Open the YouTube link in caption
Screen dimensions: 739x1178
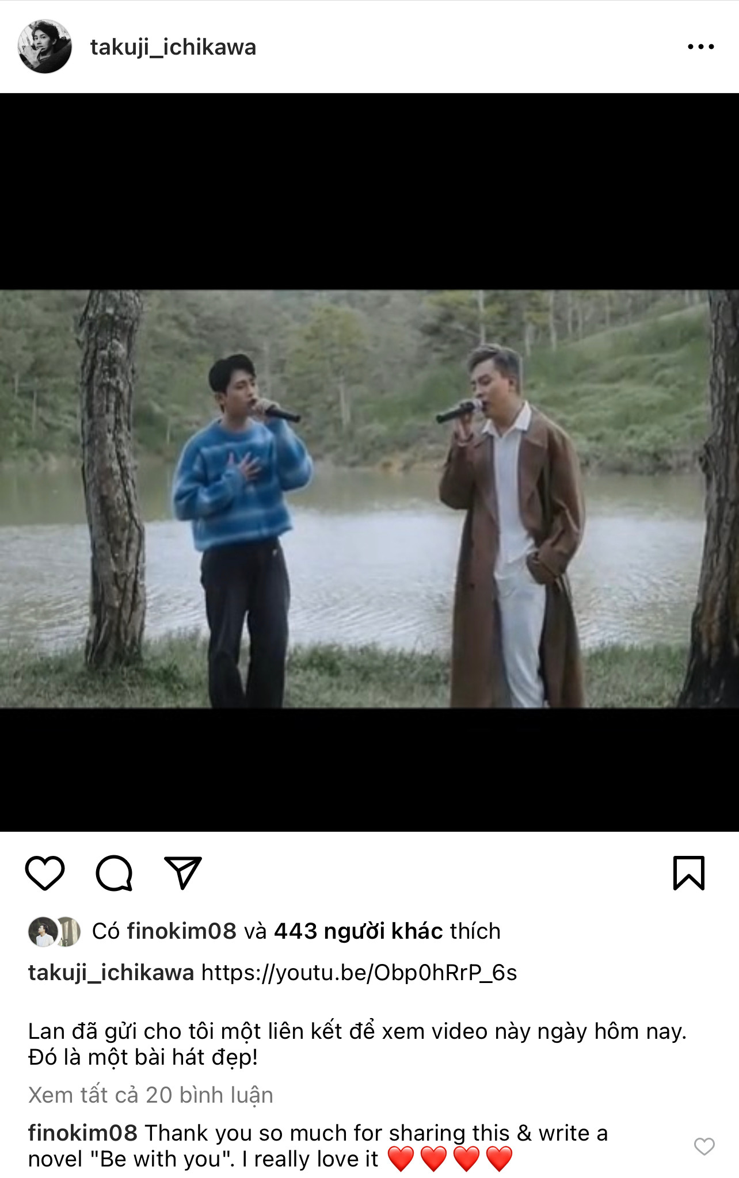(x=359, y=973)
